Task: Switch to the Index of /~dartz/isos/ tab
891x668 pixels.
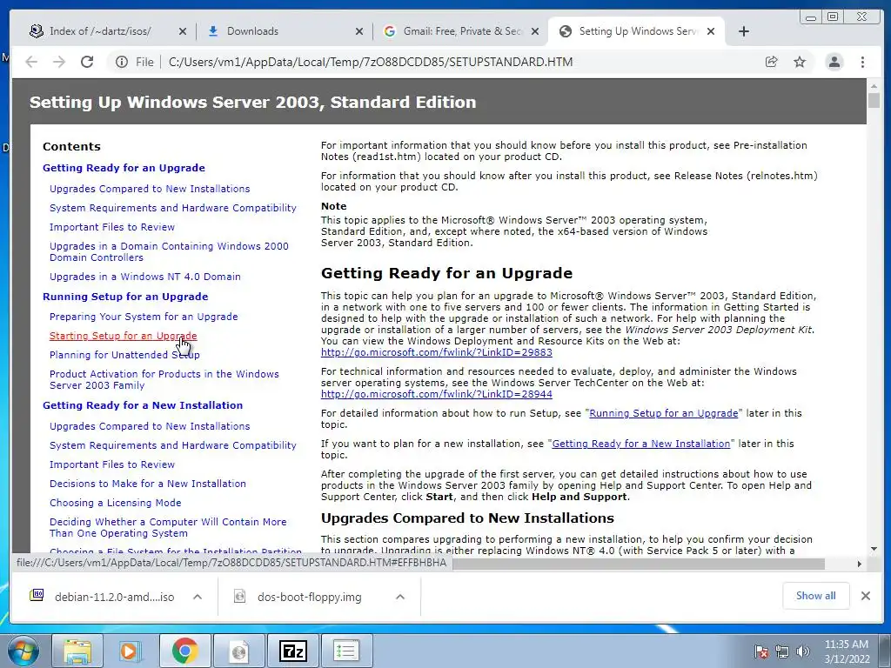Action: 100,31
